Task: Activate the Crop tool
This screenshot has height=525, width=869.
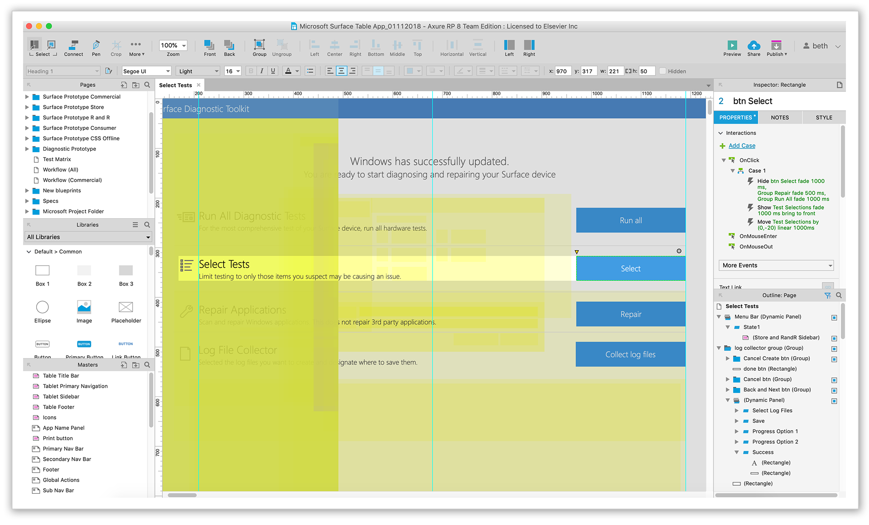Action: (x=116, y=48)
